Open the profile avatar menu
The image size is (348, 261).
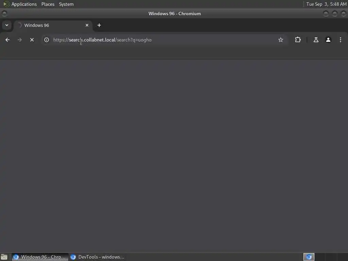coord(328,40)
